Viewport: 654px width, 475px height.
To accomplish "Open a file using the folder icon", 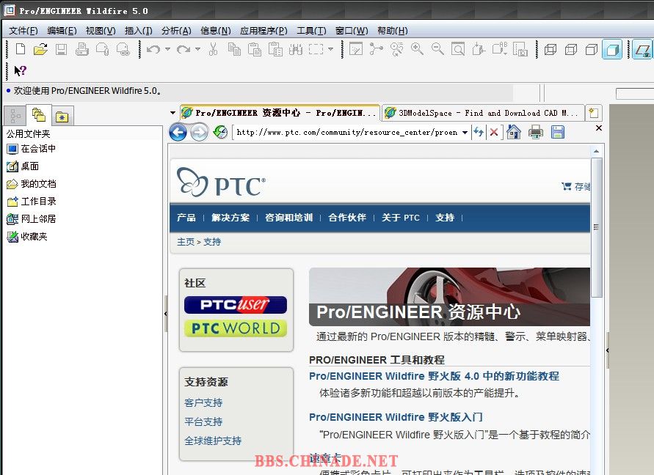I will click(x=40, y=49).
